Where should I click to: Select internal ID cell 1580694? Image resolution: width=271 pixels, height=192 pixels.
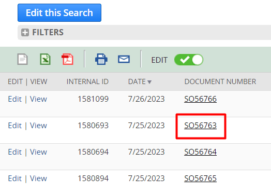click(93, 152)
